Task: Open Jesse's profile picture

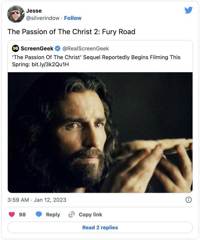Action: [x=16, y=14]
